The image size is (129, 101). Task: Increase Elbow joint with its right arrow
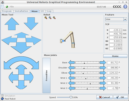(x=103, y=73)
